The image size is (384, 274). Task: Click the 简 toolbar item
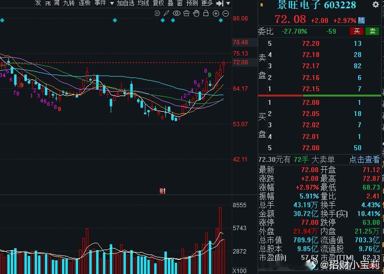[57, 3]
